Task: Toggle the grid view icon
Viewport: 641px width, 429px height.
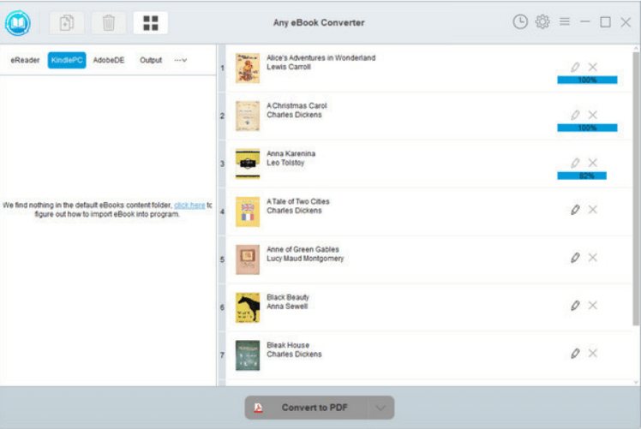Action: point(151,23)
